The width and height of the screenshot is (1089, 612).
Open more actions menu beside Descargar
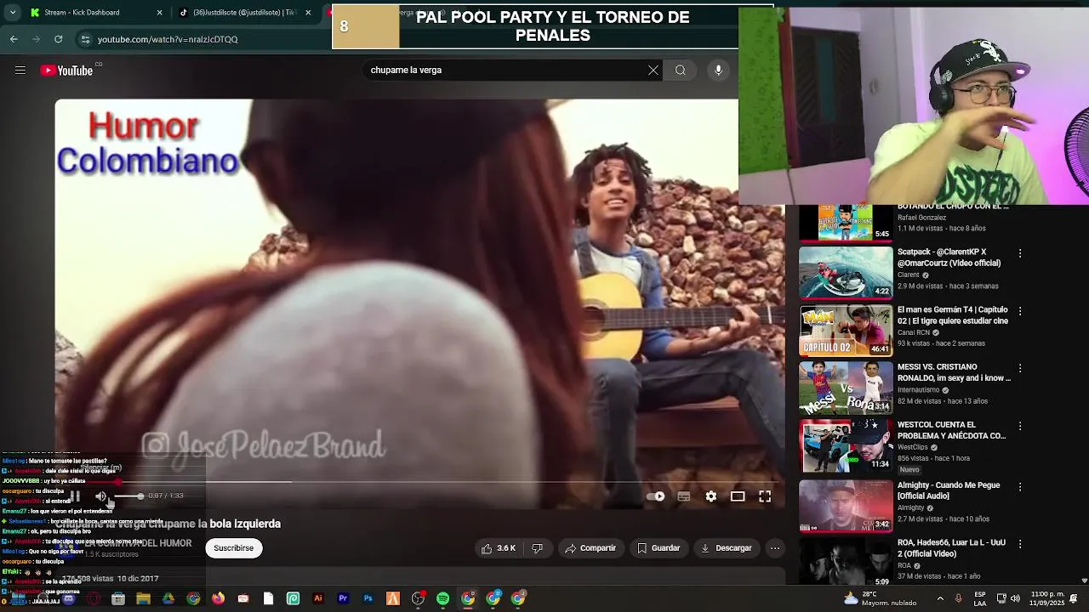[775, 548]
